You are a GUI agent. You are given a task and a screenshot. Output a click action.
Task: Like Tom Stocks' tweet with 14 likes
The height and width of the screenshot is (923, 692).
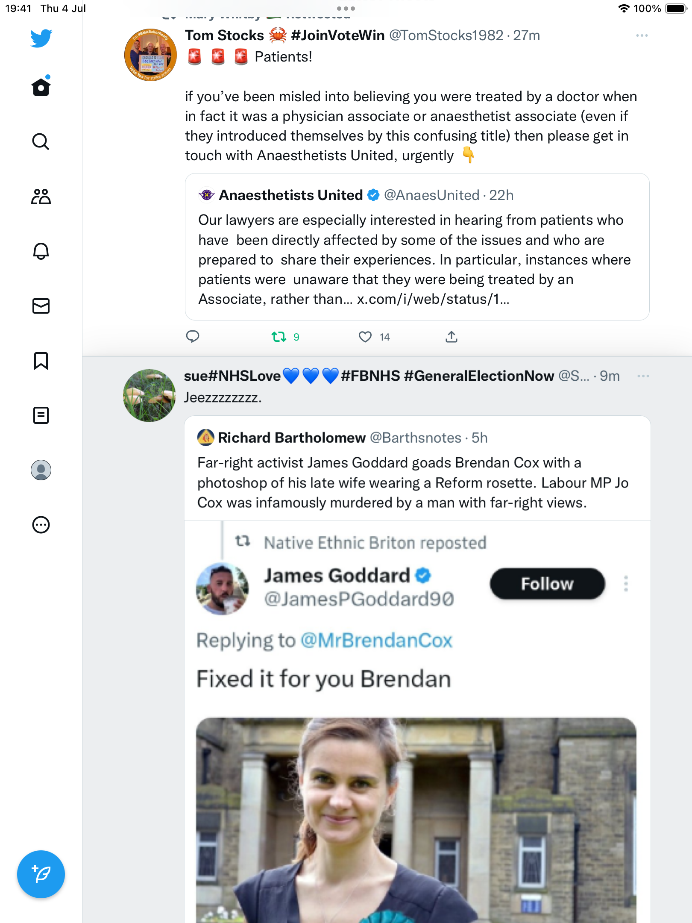click(x=365, y=337)
